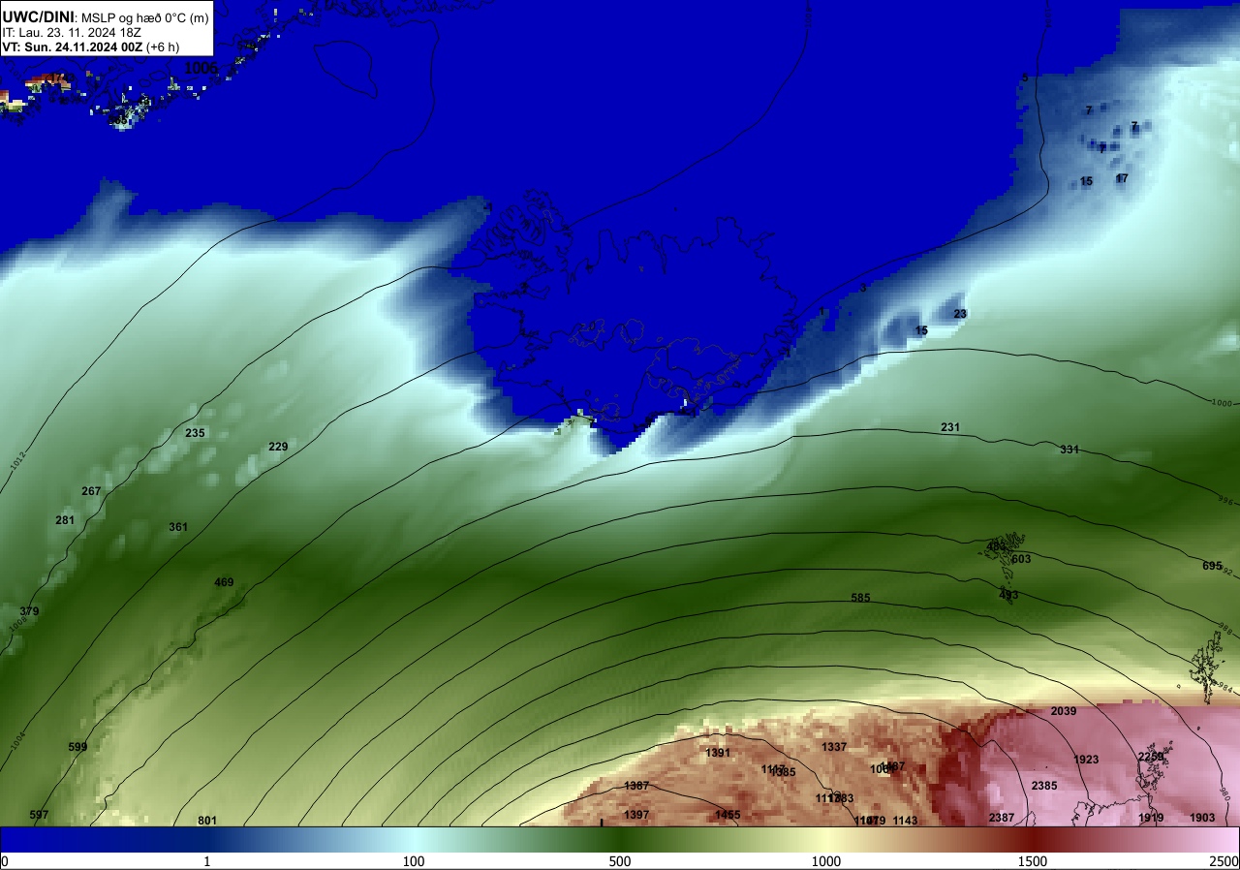The width and height of the screenshot is (1240, 870).
Task: Click the 585 height value
Action: pyautogui.click(x=860, y=598)
